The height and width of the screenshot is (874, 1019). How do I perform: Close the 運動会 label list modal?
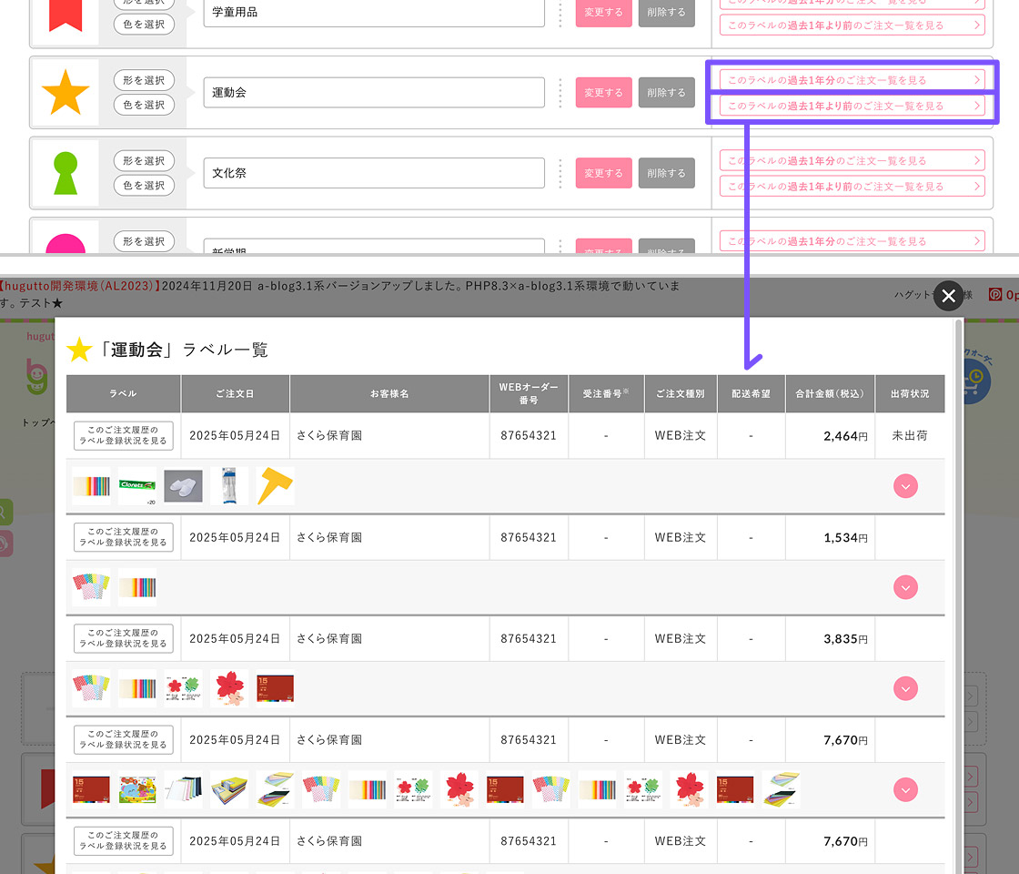click(x=948, y=296)
